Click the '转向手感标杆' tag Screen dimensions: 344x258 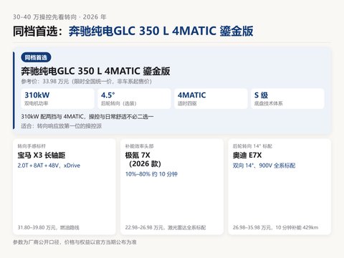[x=32, y=146]
